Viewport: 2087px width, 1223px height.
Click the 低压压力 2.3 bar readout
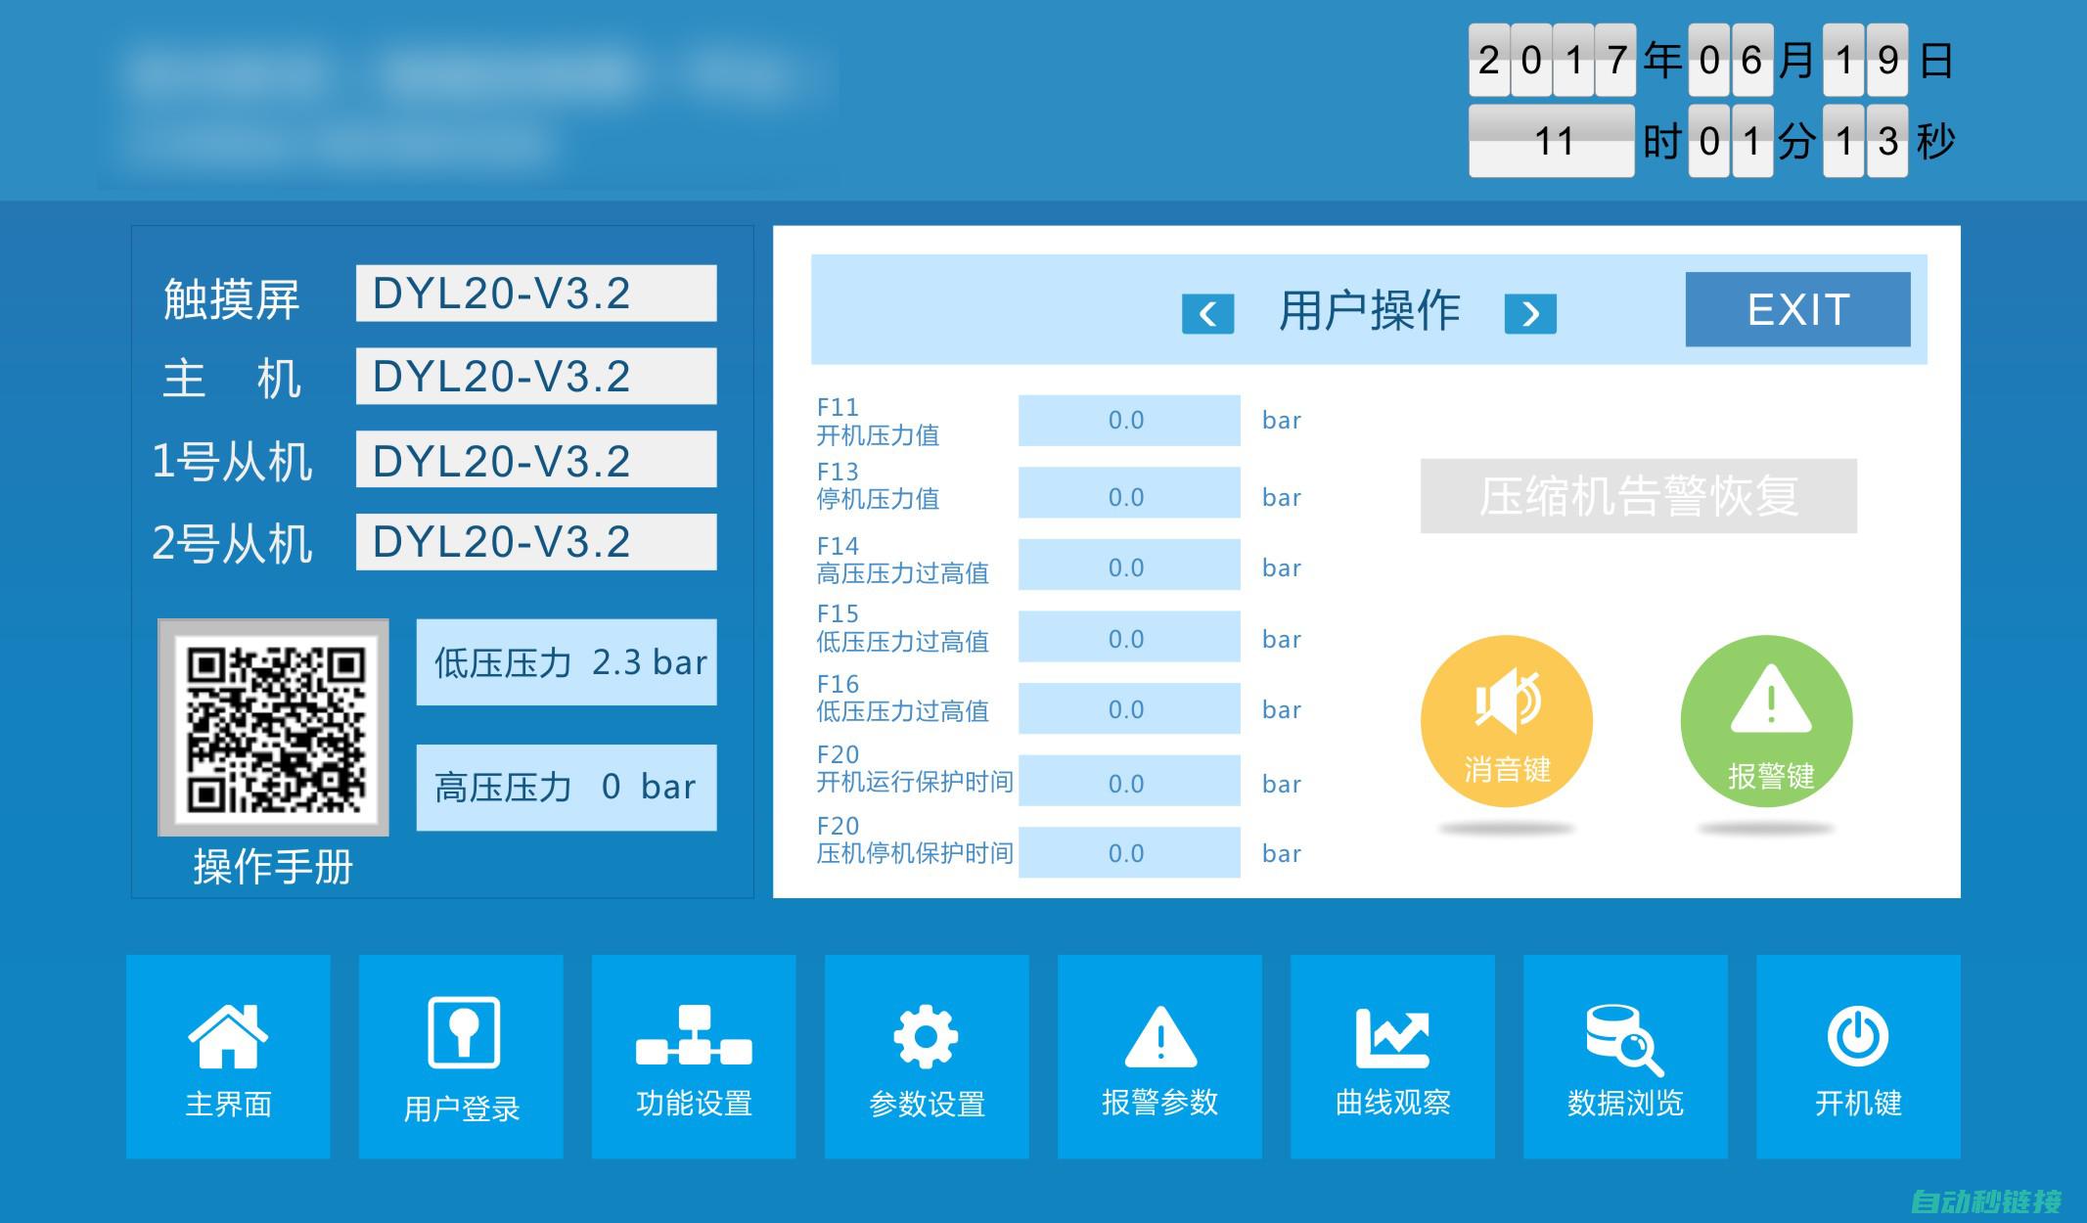(x=567, y=662)
